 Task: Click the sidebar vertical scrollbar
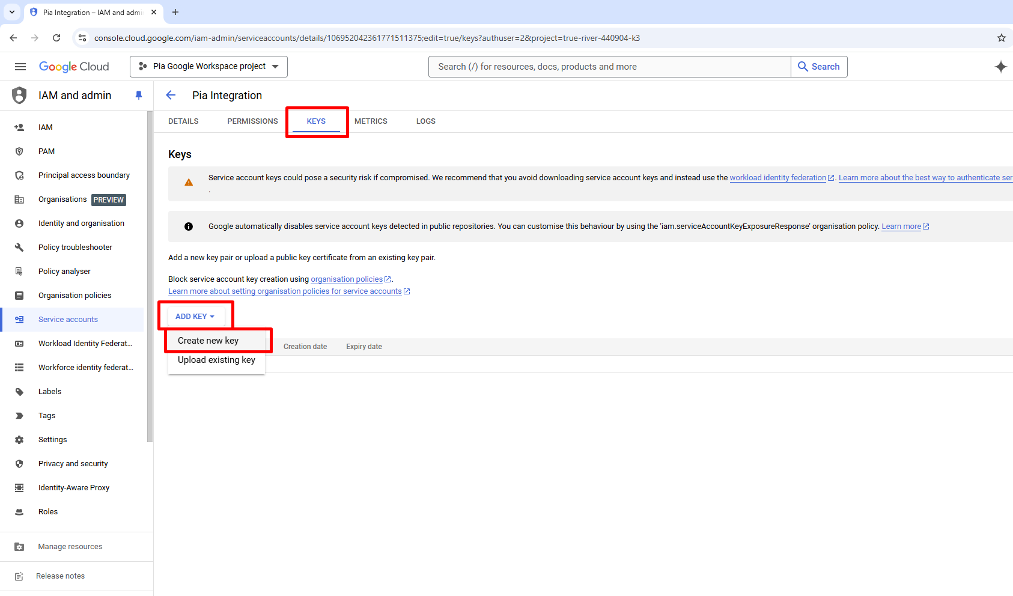tap(150, 277)
